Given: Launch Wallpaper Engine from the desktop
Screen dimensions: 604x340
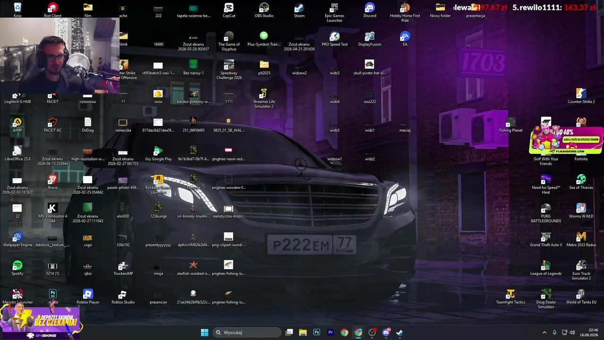Looking at the screenshot, I should (x=17, y=239).
